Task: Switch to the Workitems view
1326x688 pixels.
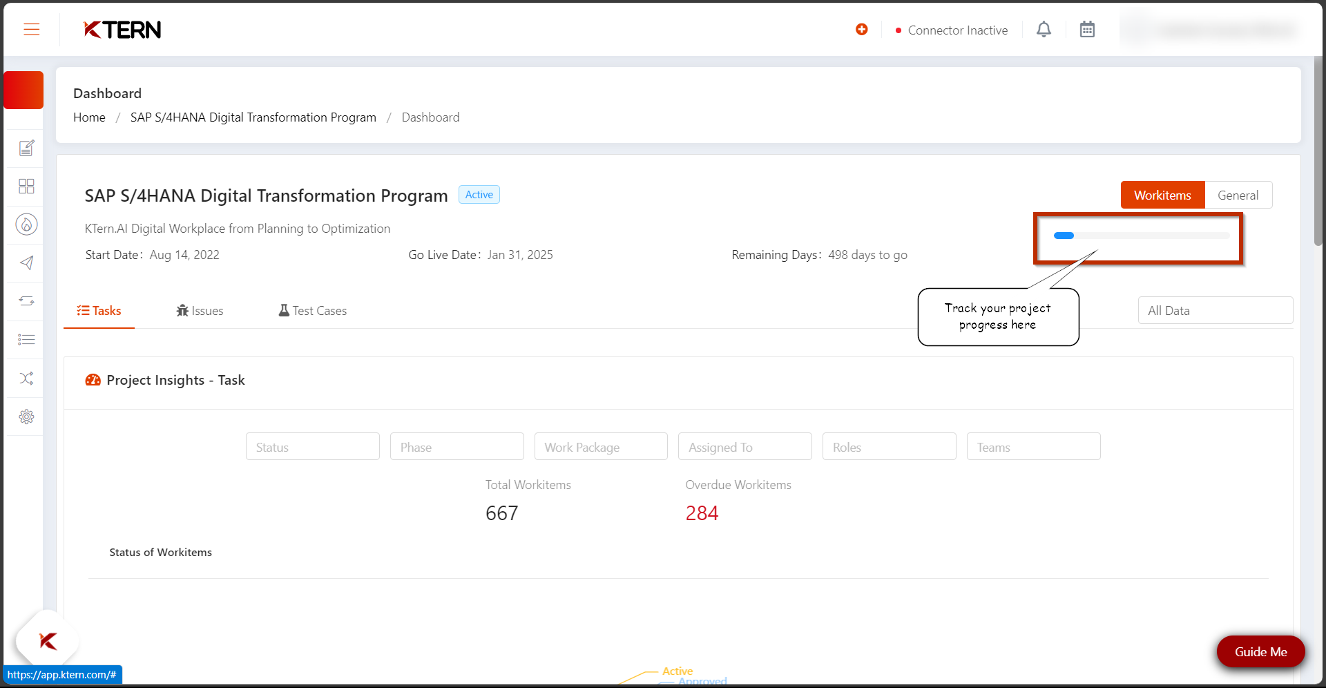Action: click(x=1162, y=195)
